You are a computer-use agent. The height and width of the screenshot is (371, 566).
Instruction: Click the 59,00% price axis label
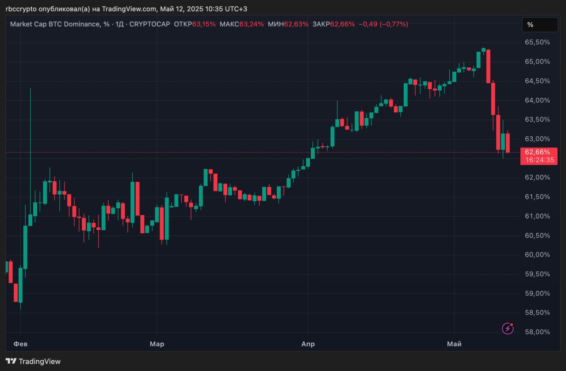[537, 293]
